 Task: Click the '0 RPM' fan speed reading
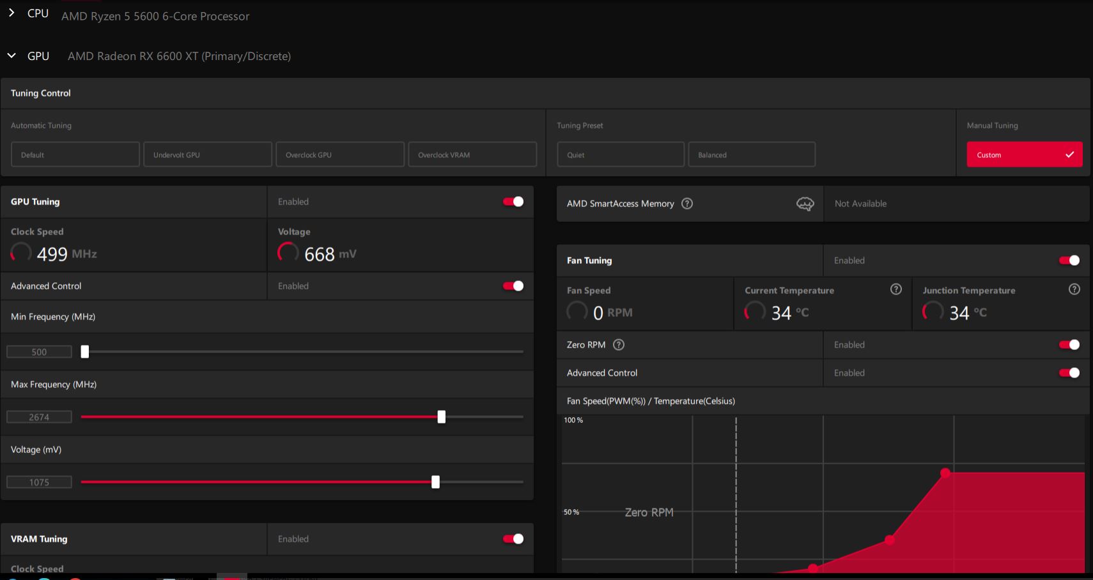[x=613, y=312]
